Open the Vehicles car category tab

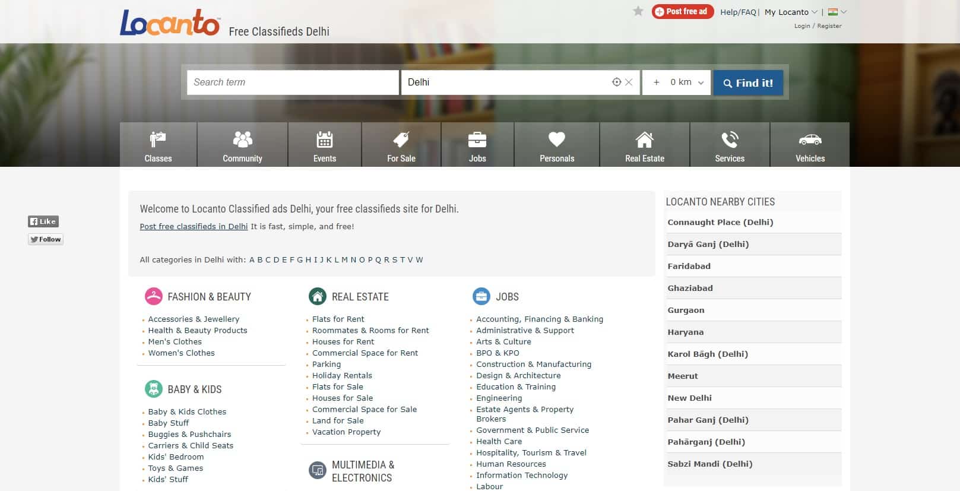810,145
